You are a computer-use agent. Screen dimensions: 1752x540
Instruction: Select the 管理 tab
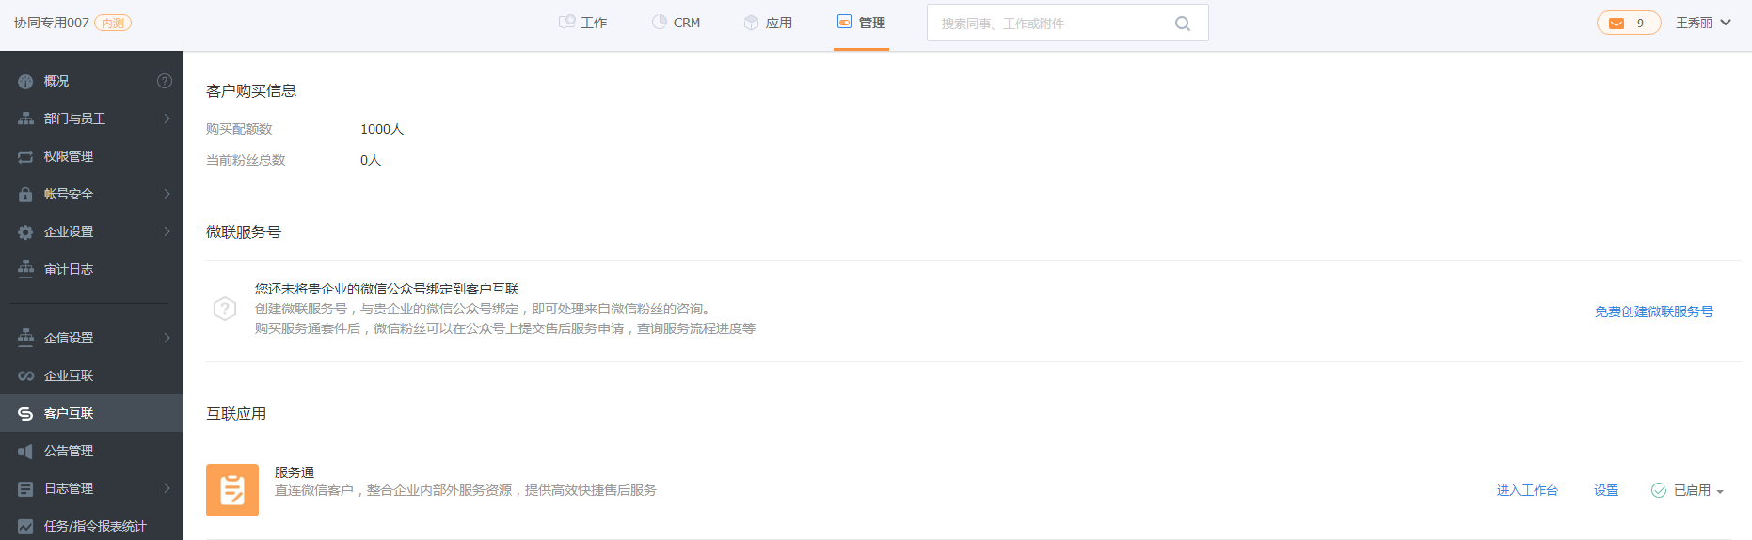coord(861,23)
